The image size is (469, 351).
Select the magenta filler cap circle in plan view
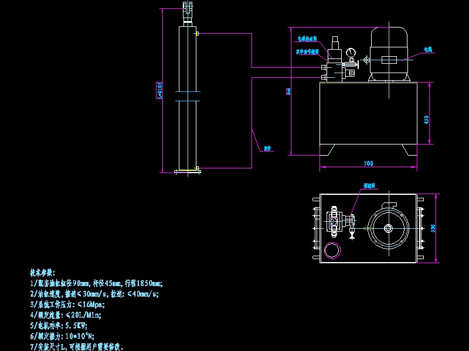tap(332, 250)
